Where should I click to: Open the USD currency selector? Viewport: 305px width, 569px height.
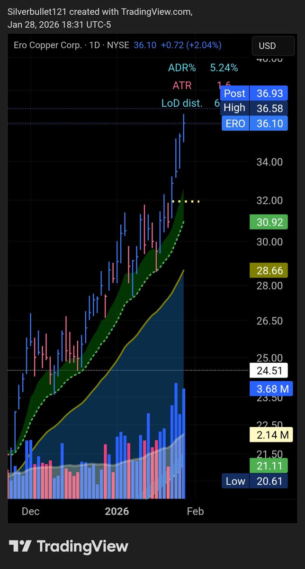click(x=274, y=46)
